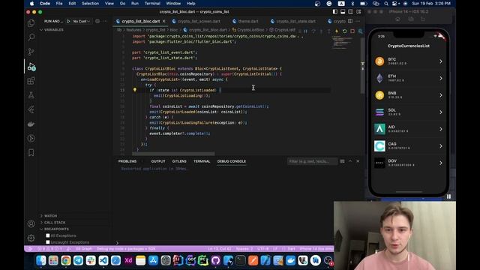
Task: Click the UTF-8 encoding status item
Action: pyautogui.click(x=262, y=249)
